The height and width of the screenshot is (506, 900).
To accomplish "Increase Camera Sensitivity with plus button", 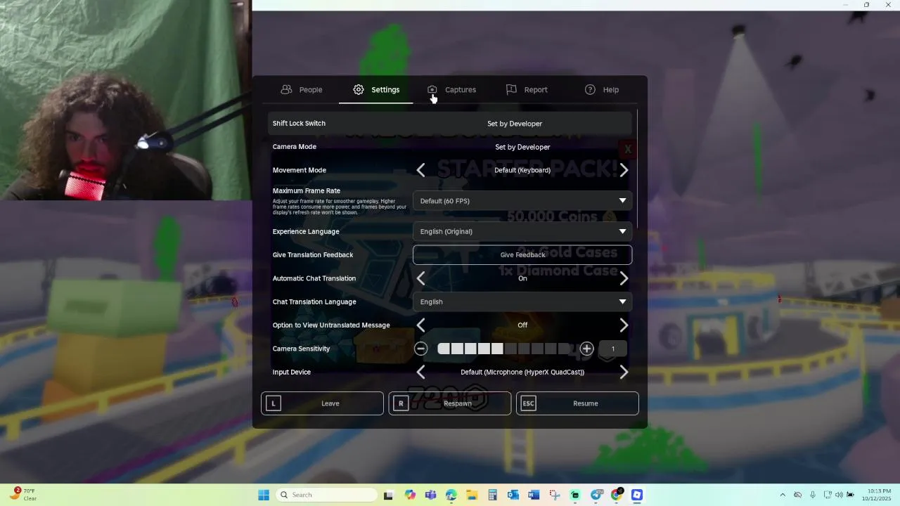I will pos(586,349).
